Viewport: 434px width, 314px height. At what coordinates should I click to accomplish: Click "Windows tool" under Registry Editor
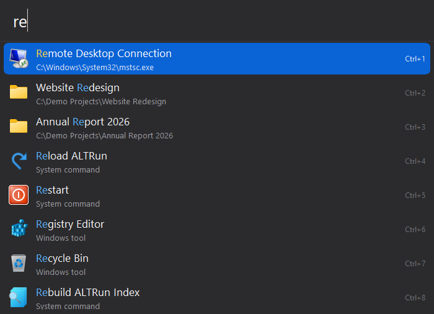pos(61,238)
